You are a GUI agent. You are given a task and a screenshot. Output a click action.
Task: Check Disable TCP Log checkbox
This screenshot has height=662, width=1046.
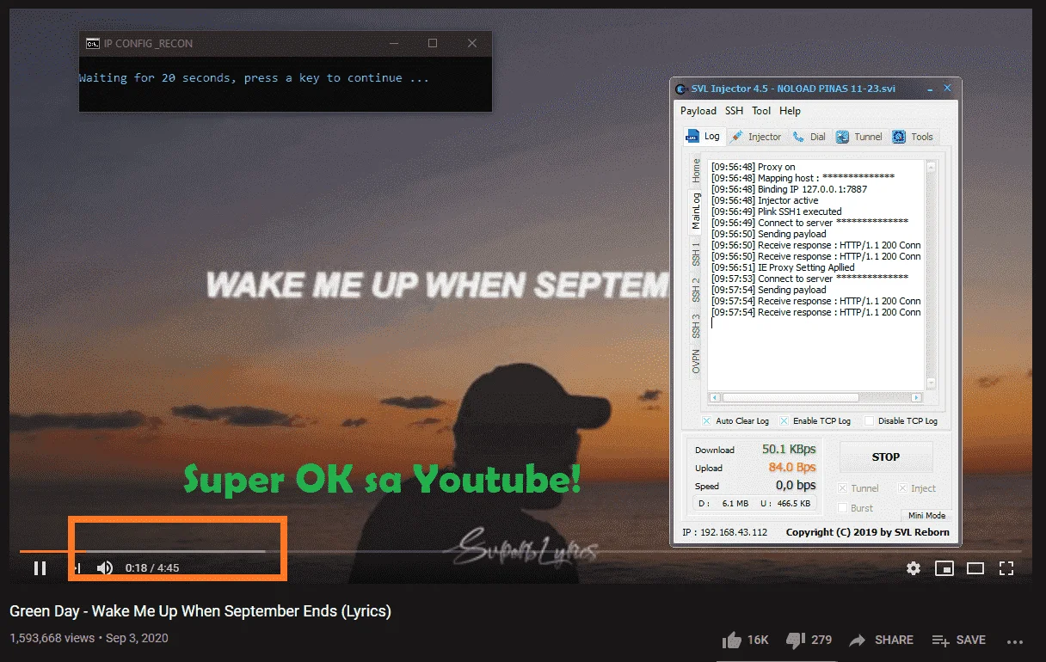[869, 420]
